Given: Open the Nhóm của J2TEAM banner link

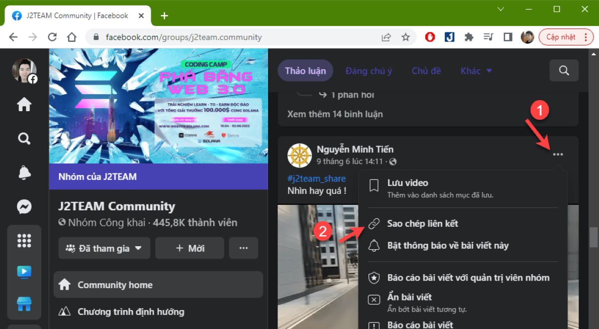Looking at the screenshot, I should [x=97, y=176].
